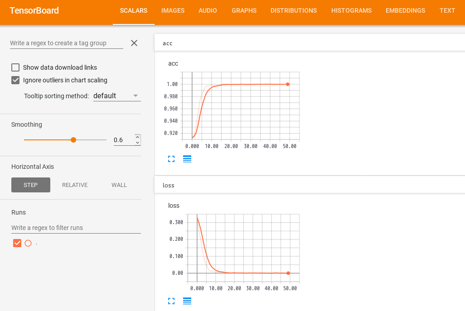Viewport: 465px width, 311px height.
Task: Disable Ignore outliers in chart scaling
Action: 15,80
